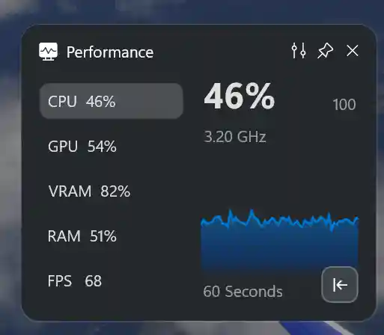Image resolution: width=384 pixels, height=335 pixels.
Task: Collapse the graph with the arrow button
Action: (x=340, y=284)
